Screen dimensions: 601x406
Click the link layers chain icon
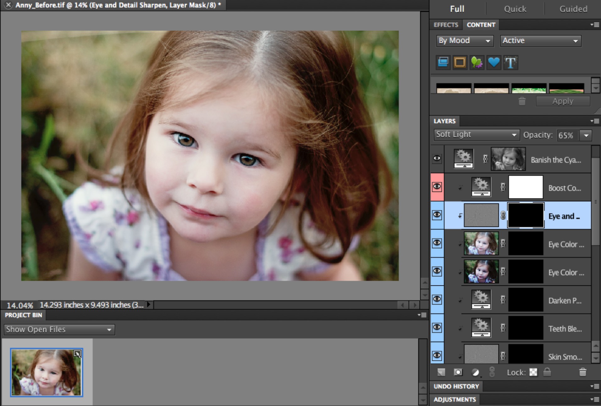pyautogui.click(x=492, y=372)
